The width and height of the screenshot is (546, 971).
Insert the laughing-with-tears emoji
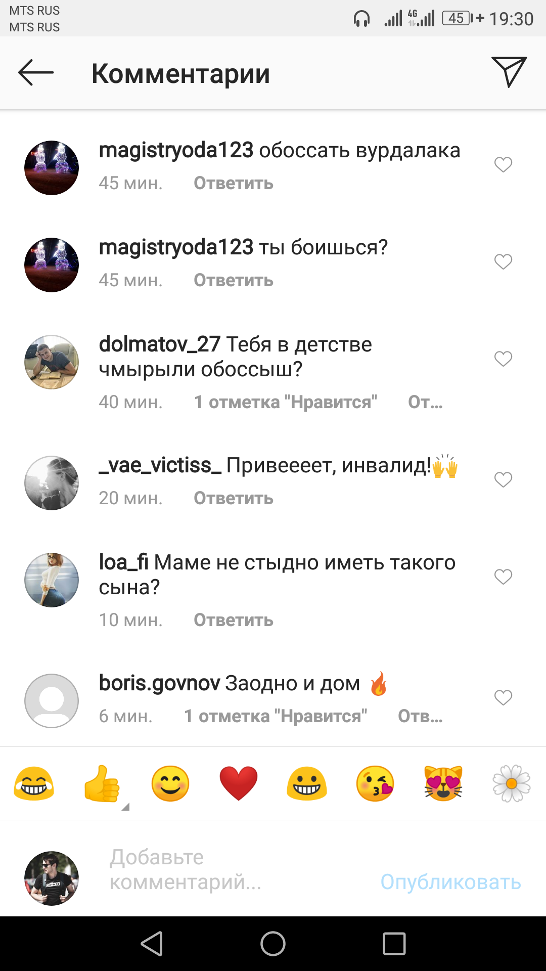point(34,783)
